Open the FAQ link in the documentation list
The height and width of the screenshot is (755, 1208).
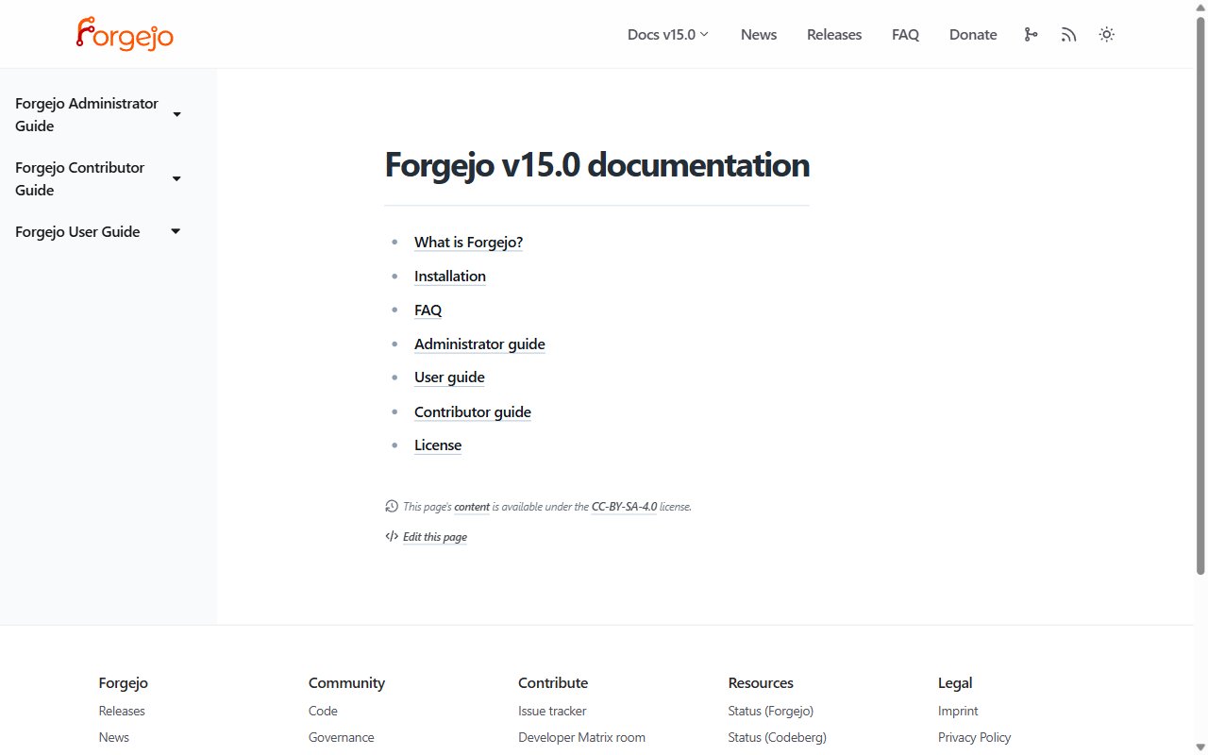tap(428, 310)
